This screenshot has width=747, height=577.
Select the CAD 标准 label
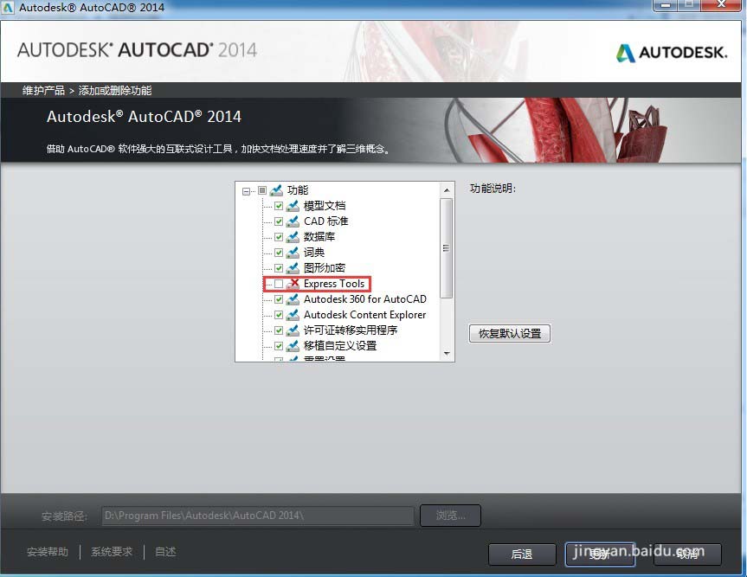tap(325, 221)
